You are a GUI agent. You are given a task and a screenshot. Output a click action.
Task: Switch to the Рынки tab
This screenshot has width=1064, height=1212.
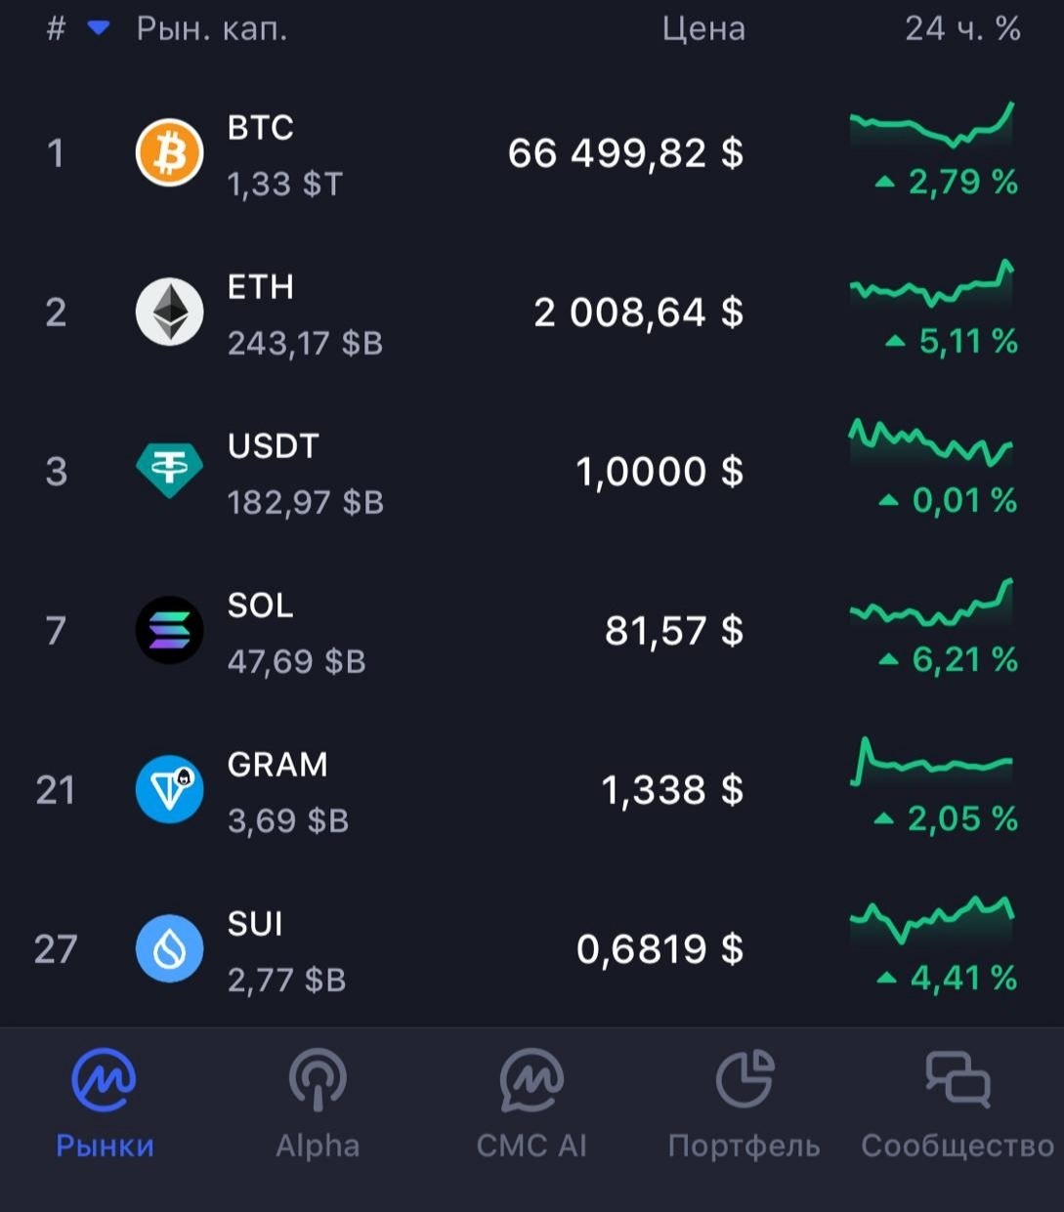click(105, 1104)
